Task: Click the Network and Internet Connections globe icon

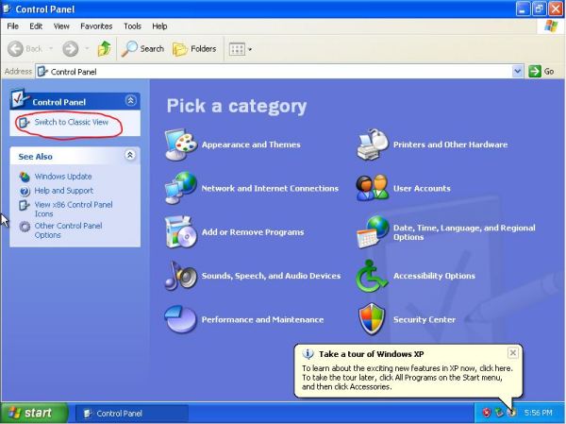Action: coord(181,188)
